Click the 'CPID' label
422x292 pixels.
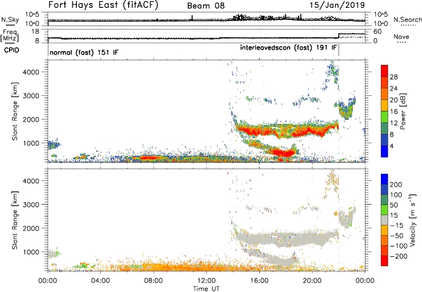12,50
